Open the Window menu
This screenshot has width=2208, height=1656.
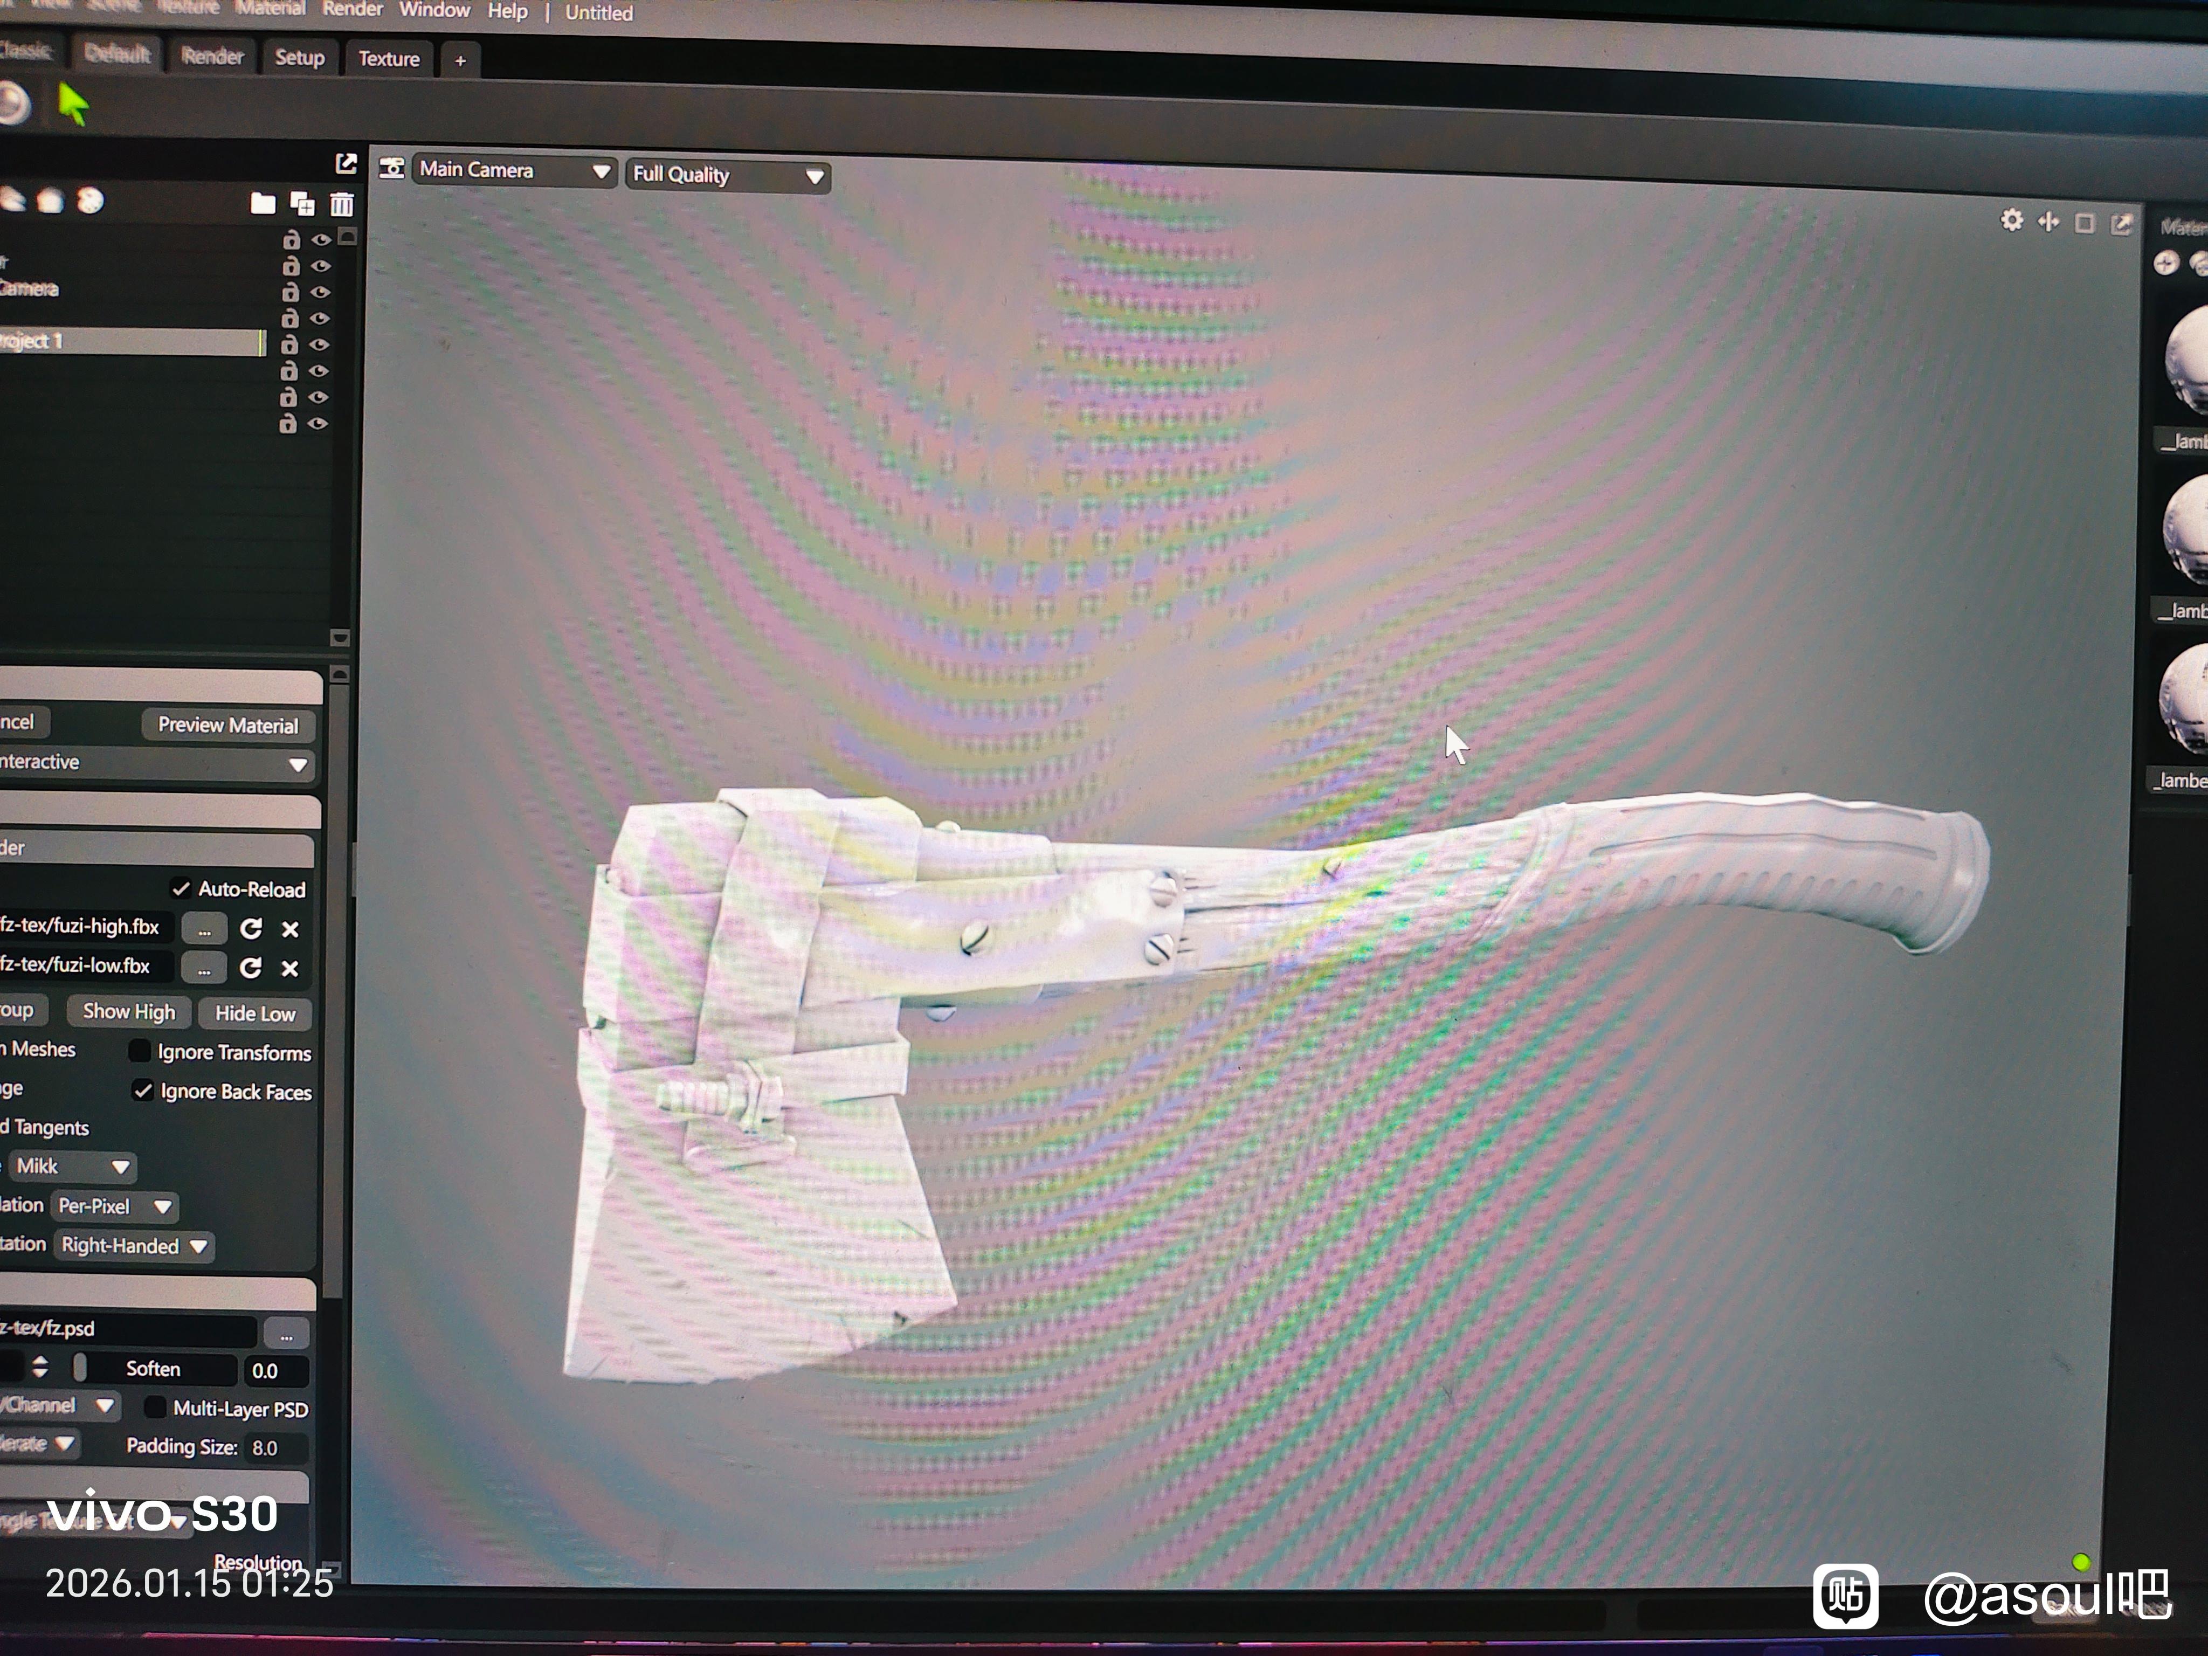(434, 10)
